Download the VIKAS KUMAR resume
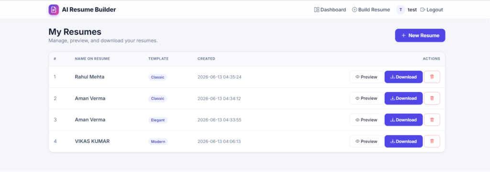 (403, 141)
